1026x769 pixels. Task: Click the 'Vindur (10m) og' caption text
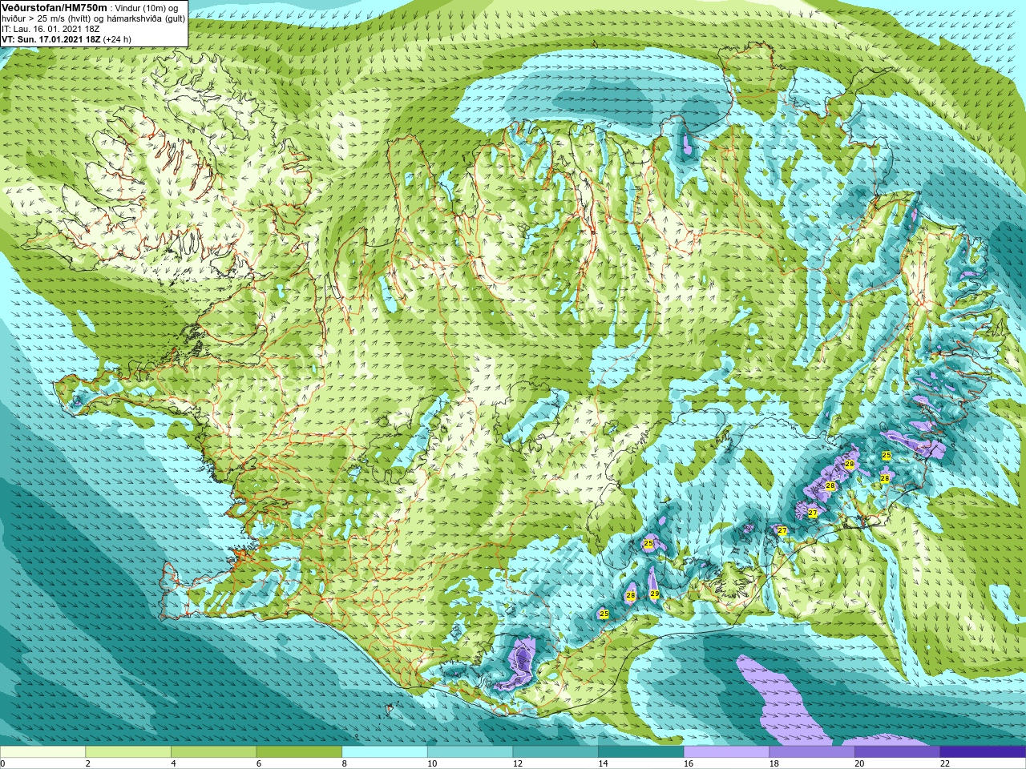point(146,8)
